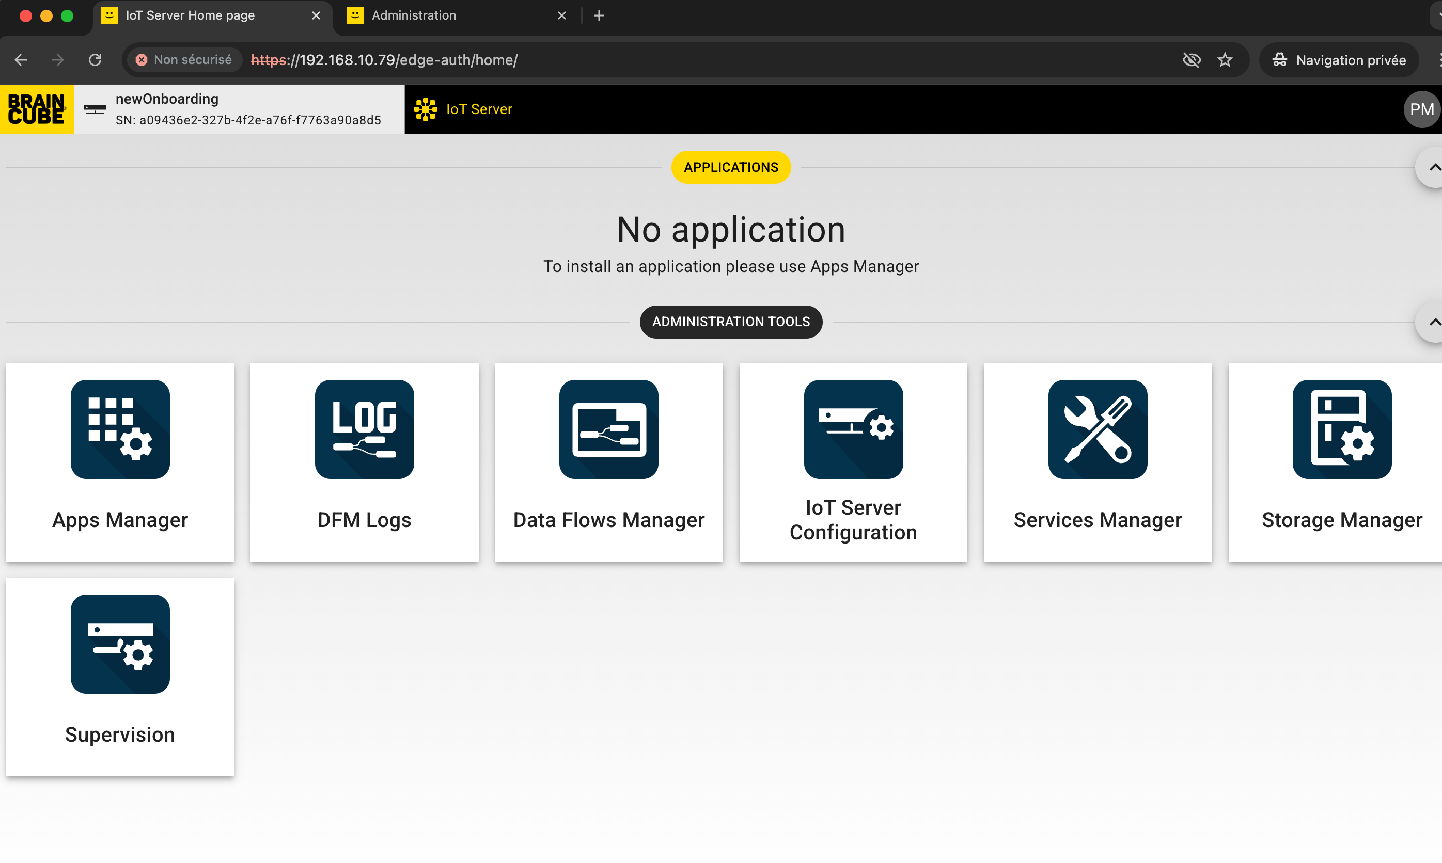Click the Braincube logo
The width and height of the screenshot is (1442, 863).
coord(37,109)
